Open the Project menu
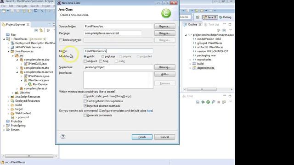294x165 pixels. [x=46, y=6]
